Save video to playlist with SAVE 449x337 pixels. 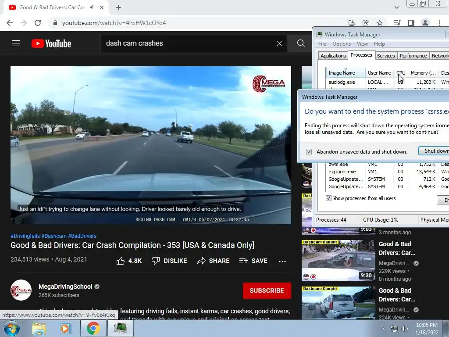[253, 261]
